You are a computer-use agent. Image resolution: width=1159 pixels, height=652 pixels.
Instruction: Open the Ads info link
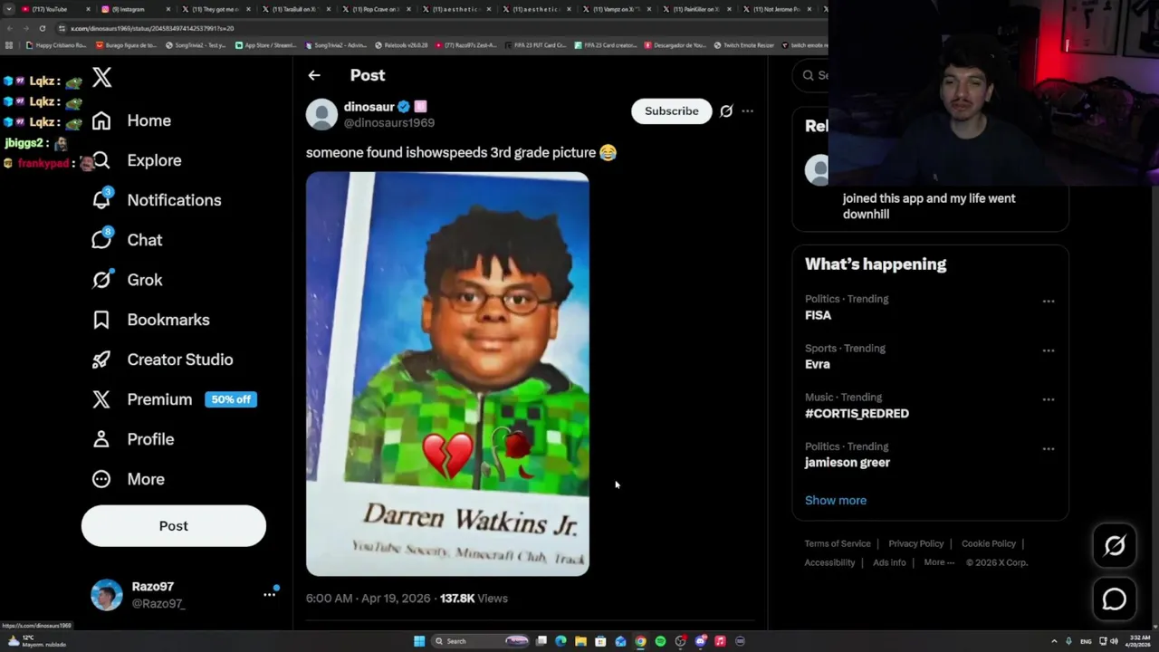[x=889, y=562]
